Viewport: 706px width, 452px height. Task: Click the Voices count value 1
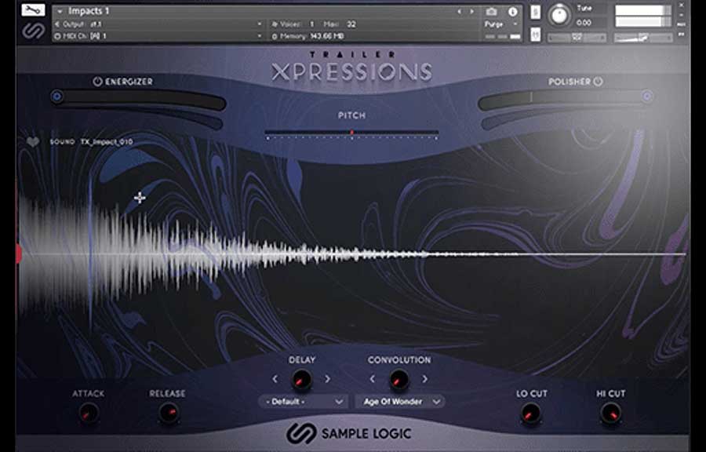[311, 24]
